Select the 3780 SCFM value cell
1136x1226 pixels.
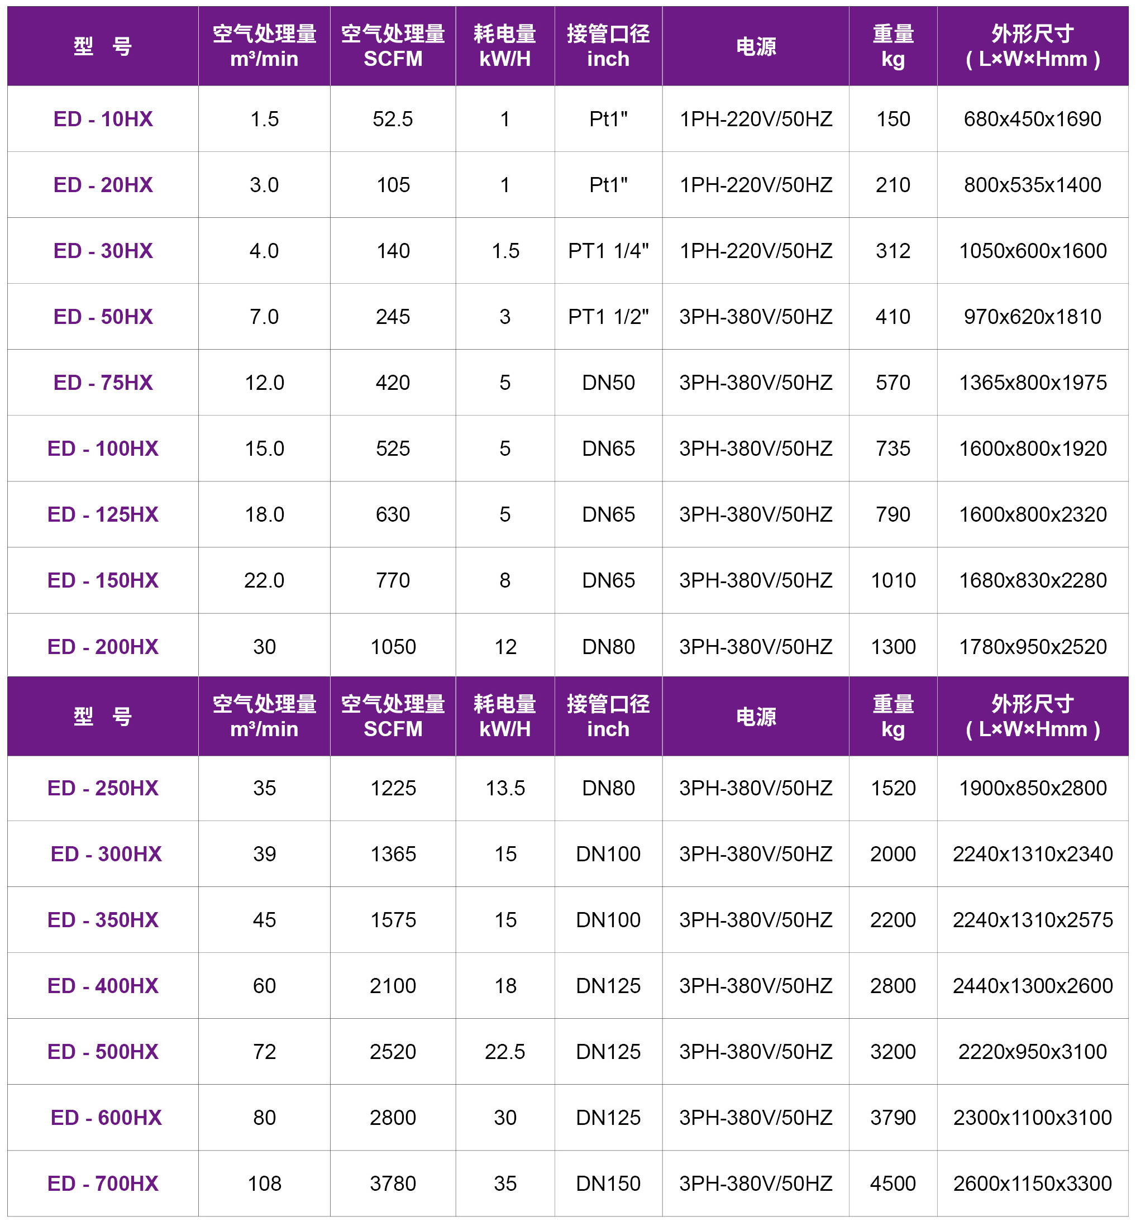tap(392, 1183)
